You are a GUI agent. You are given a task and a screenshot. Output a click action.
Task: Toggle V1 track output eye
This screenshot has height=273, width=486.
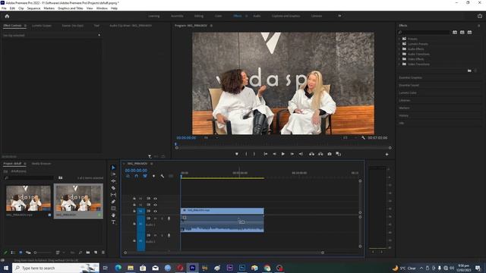[155, 211]
